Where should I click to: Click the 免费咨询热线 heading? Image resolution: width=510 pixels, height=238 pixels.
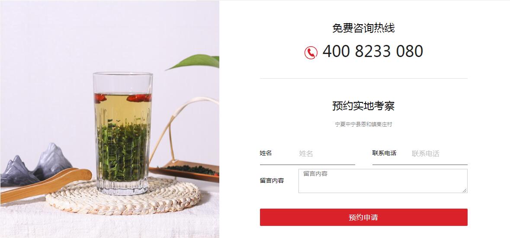(x=363, y=28)
